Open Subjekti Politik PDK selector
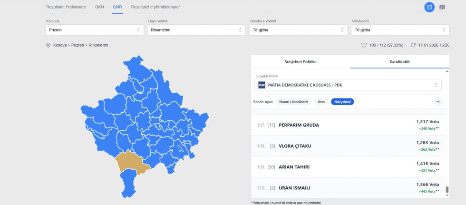 348,85
